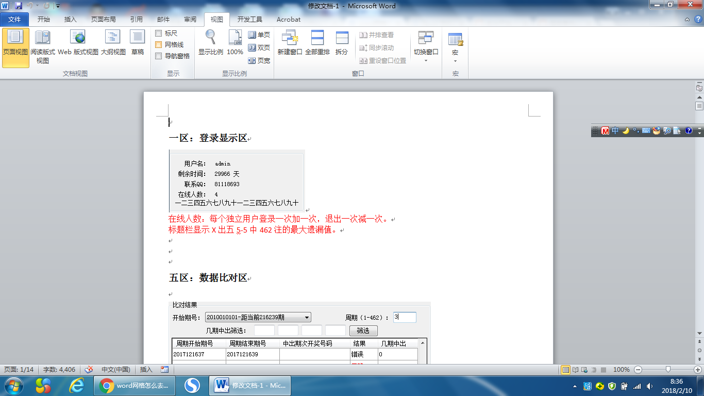
Task: Switch to 阅读版式视图 reading view
Action: [x=43, y=48]
